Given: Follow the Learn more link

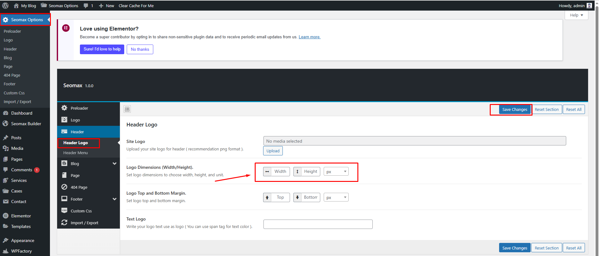Looking at the screenshot, I should pyautogui.click(x=309, y=37).
